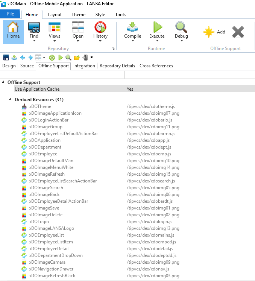
Task: Click the LANSA logo in title bar
Action: pos(3,4)
